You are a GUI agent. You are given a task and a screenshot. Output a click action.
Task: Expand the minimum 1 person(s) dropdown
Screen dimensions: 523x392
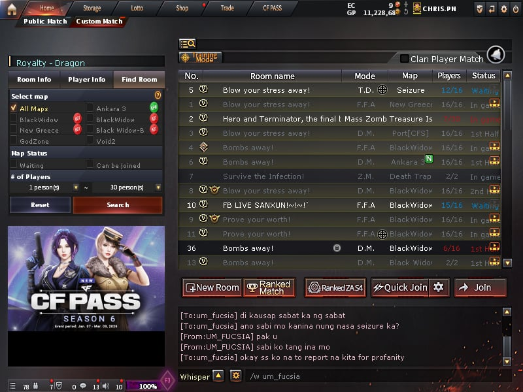tap(76, 188)
